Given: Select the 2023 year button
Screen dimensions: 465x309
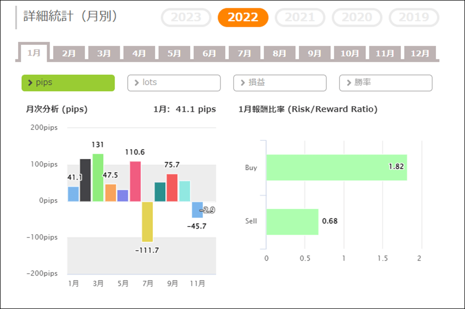Looking at the screenshot, I should pyautogui.click(x=186, y=18).
